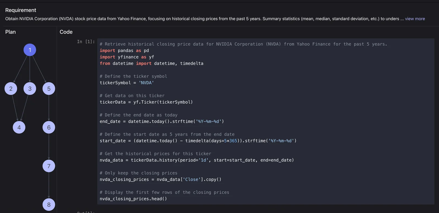Select plan step node 1

(x=30, y=50)
